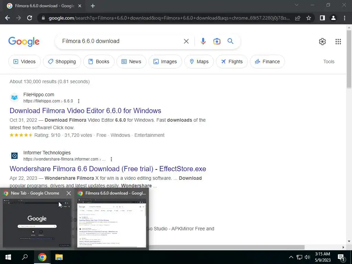Viewport: 352px width, 264px height.
Task: Open the volume control in tray
Action: pos(307,257)
